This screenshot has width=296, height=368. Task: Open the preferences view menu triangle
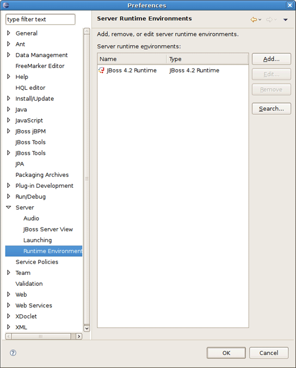[x=286, y=20]
